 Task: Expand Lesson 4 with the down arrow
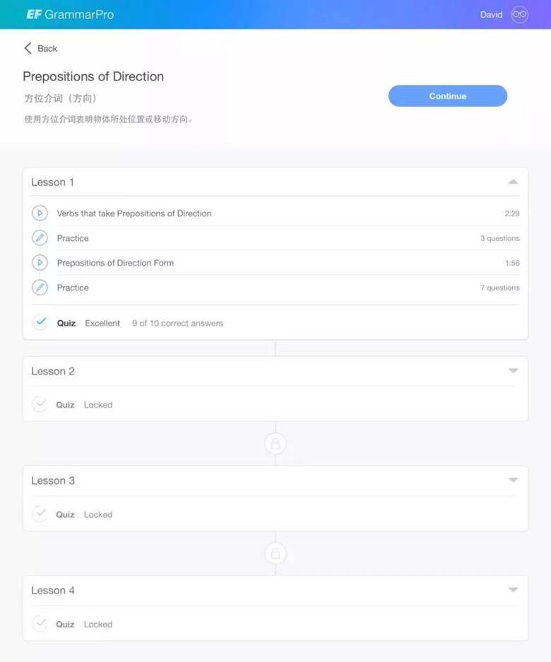point(513,590)
